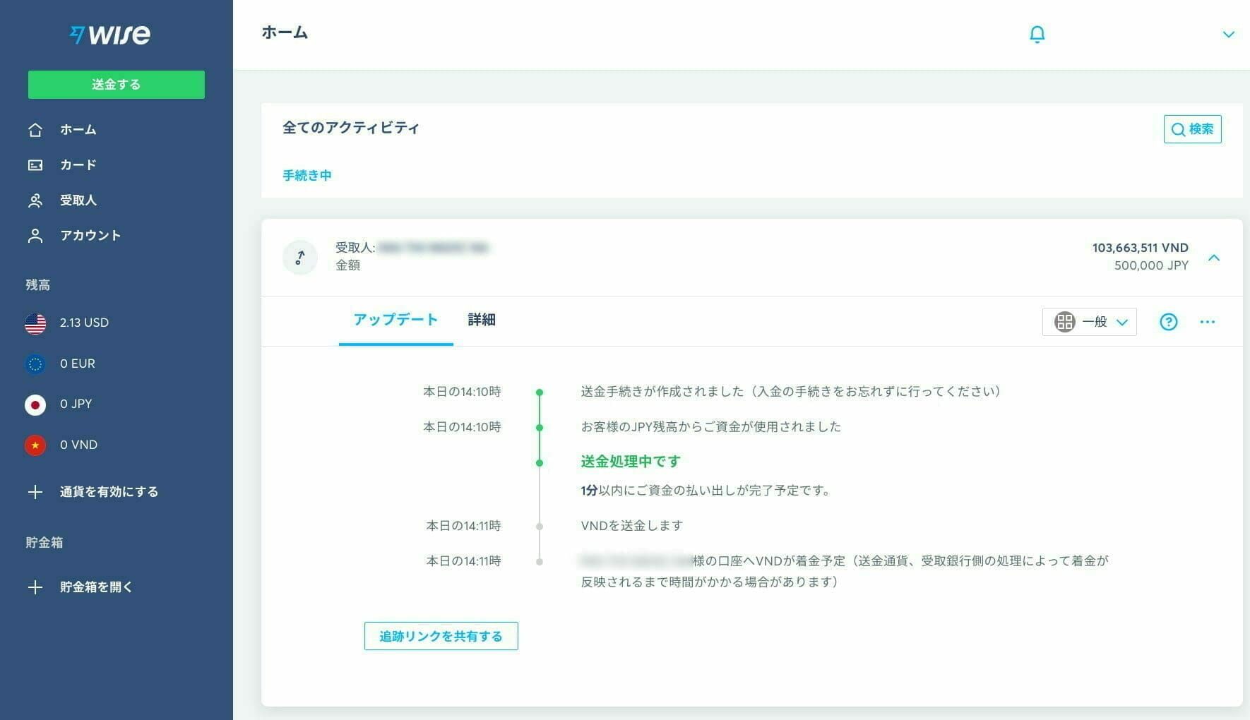Image resolution: width=1250 pixels, height=720 pixels.
Task: Expand the account menu chevron at top right
Action: click(x=1228, y=35)
